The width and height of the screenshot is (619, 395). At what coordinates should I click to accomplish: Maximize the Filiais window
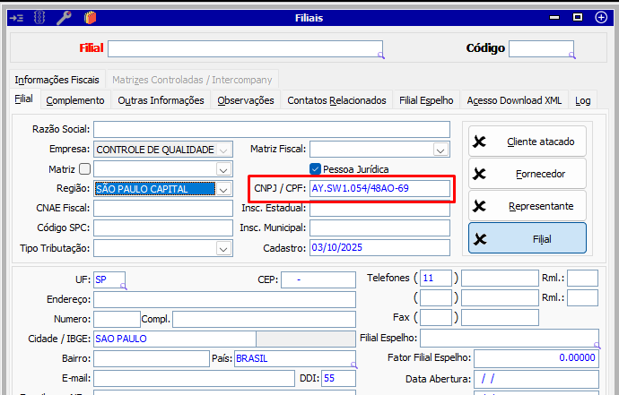tap(578, 17)
